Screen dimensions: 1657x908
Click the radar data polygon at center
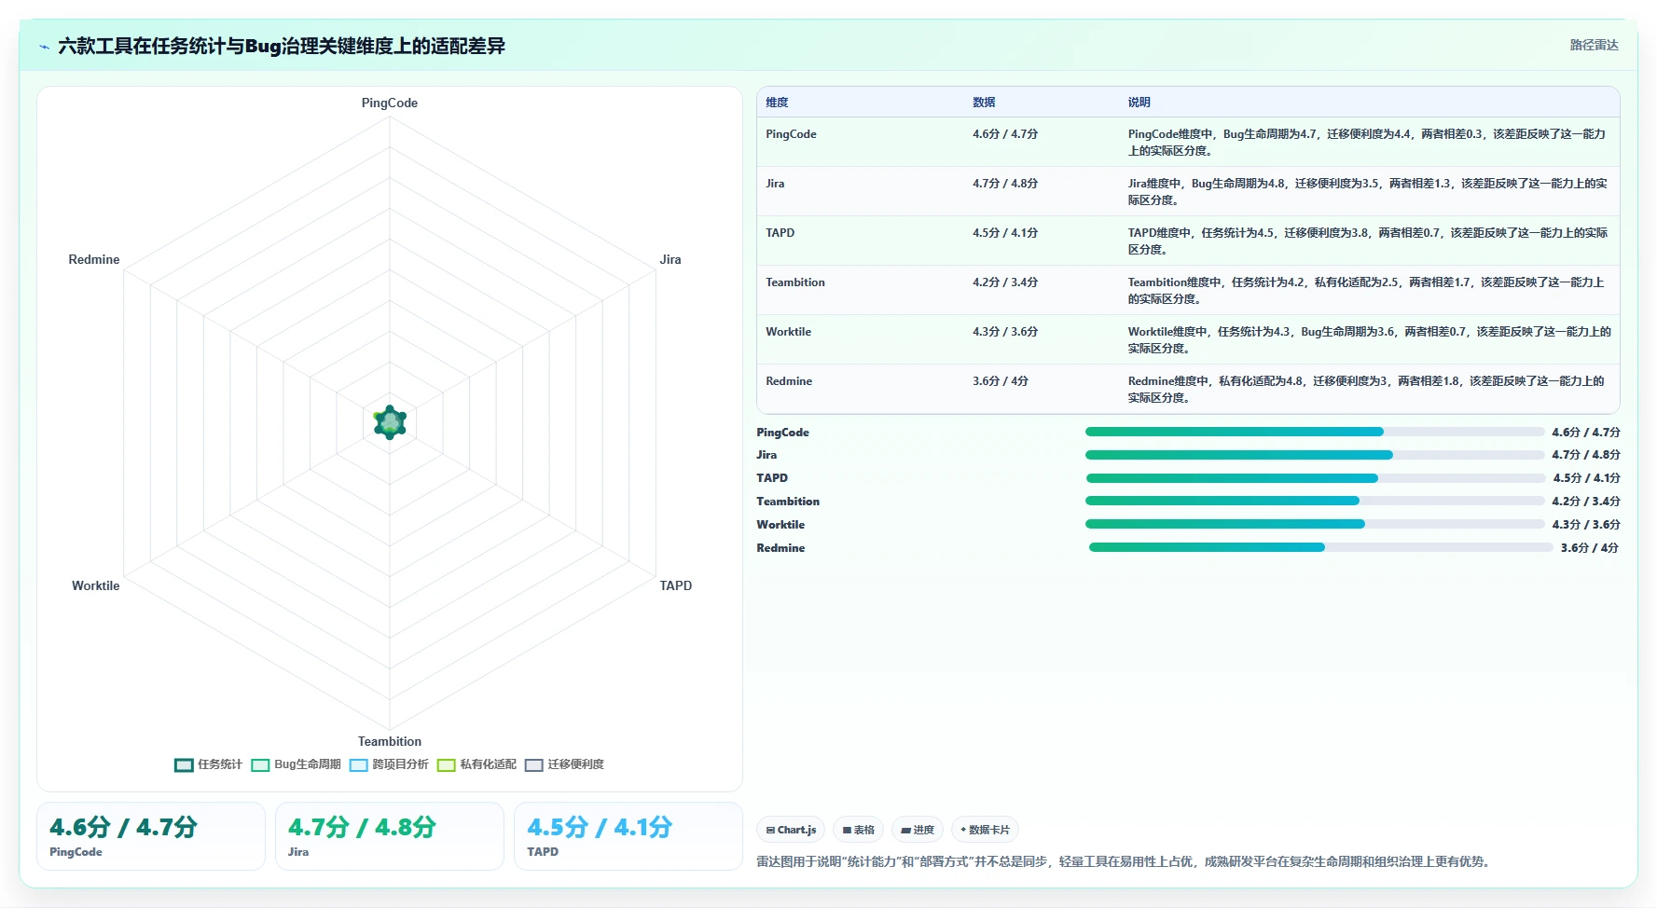(390, 422)
